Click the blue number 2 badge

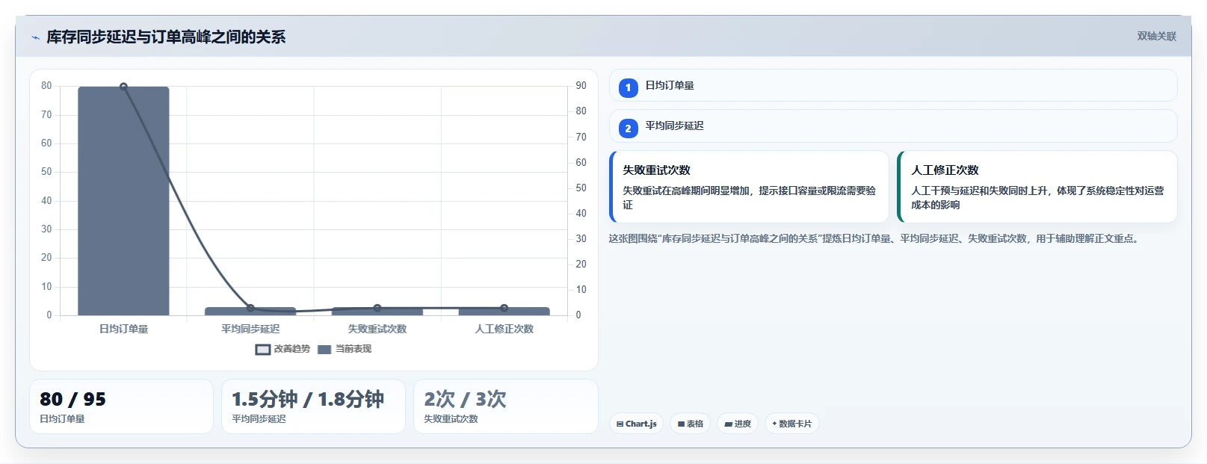point(628,129)
